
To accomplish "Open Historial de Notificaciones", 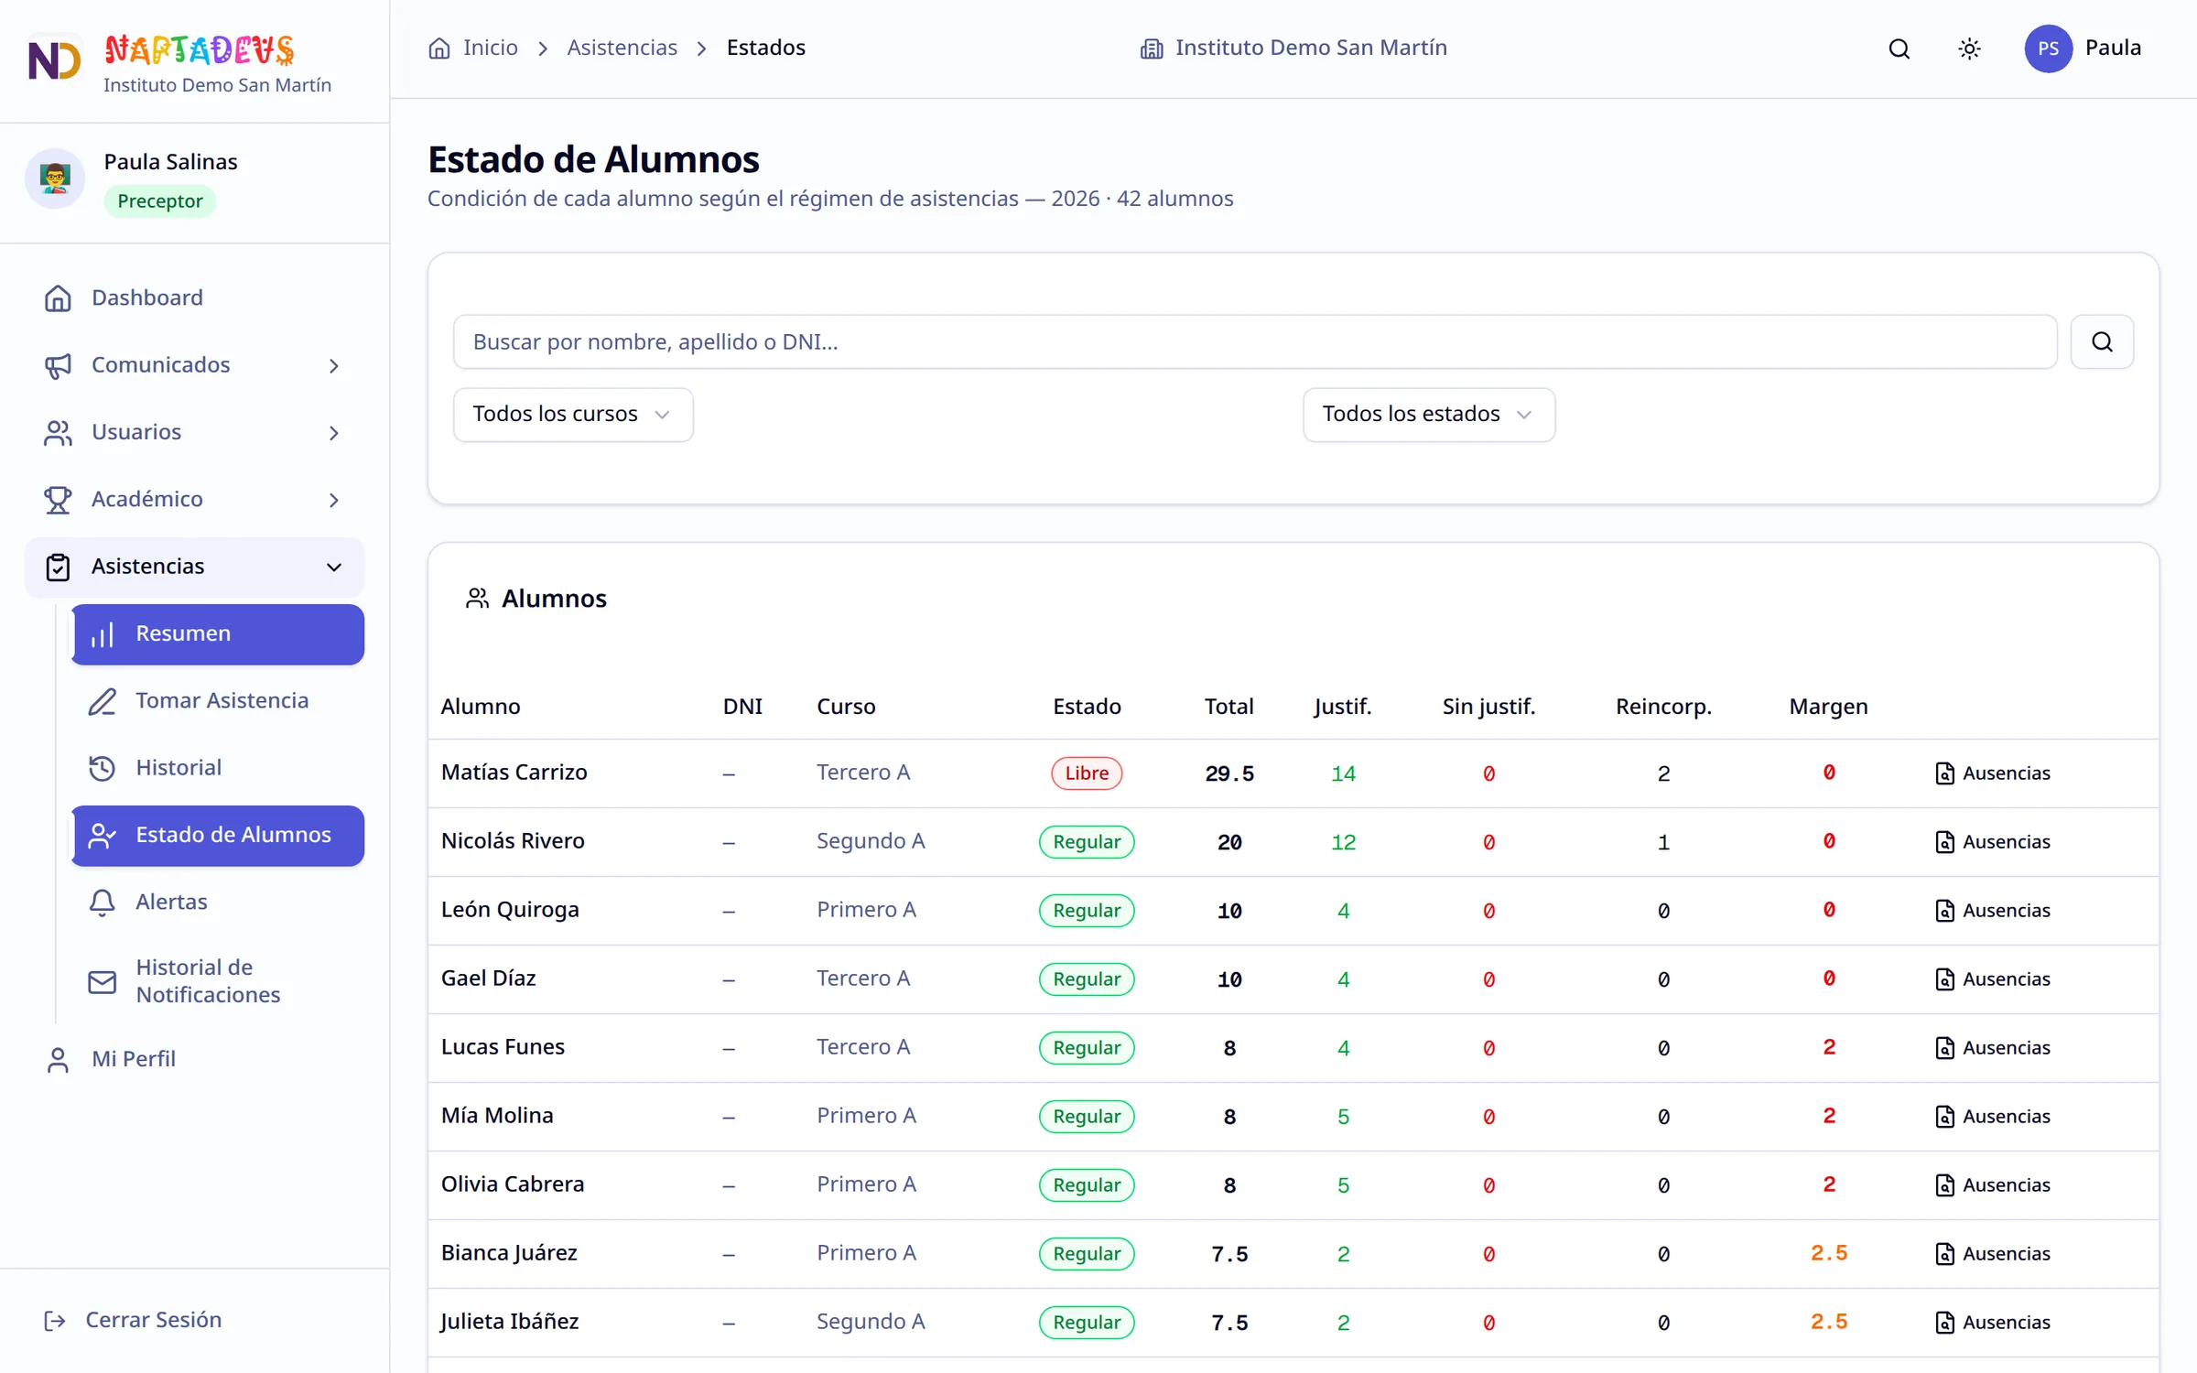I will click(218, 981).
